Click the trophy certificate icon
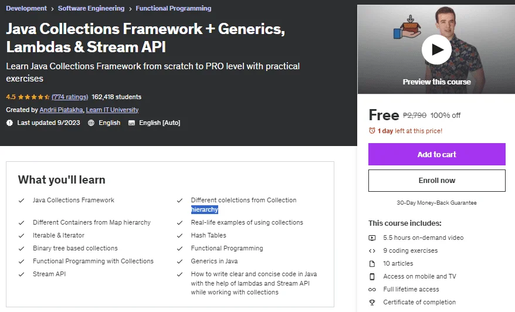This screenshot has width=515, height=312. 372,303
